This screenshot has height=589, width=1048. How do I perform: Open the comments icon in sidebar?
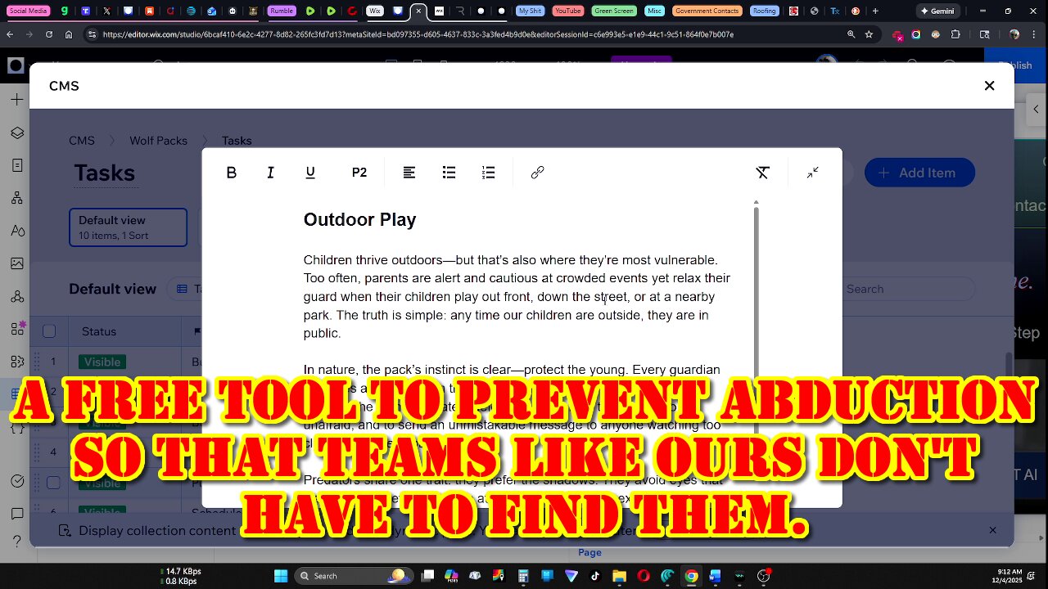point(17,514)
